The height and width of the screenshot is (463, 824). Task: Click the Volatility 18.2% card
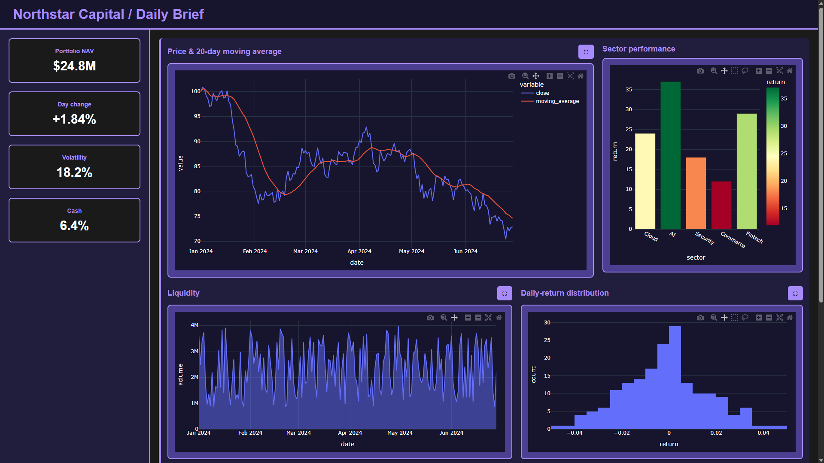pos(74,167)
